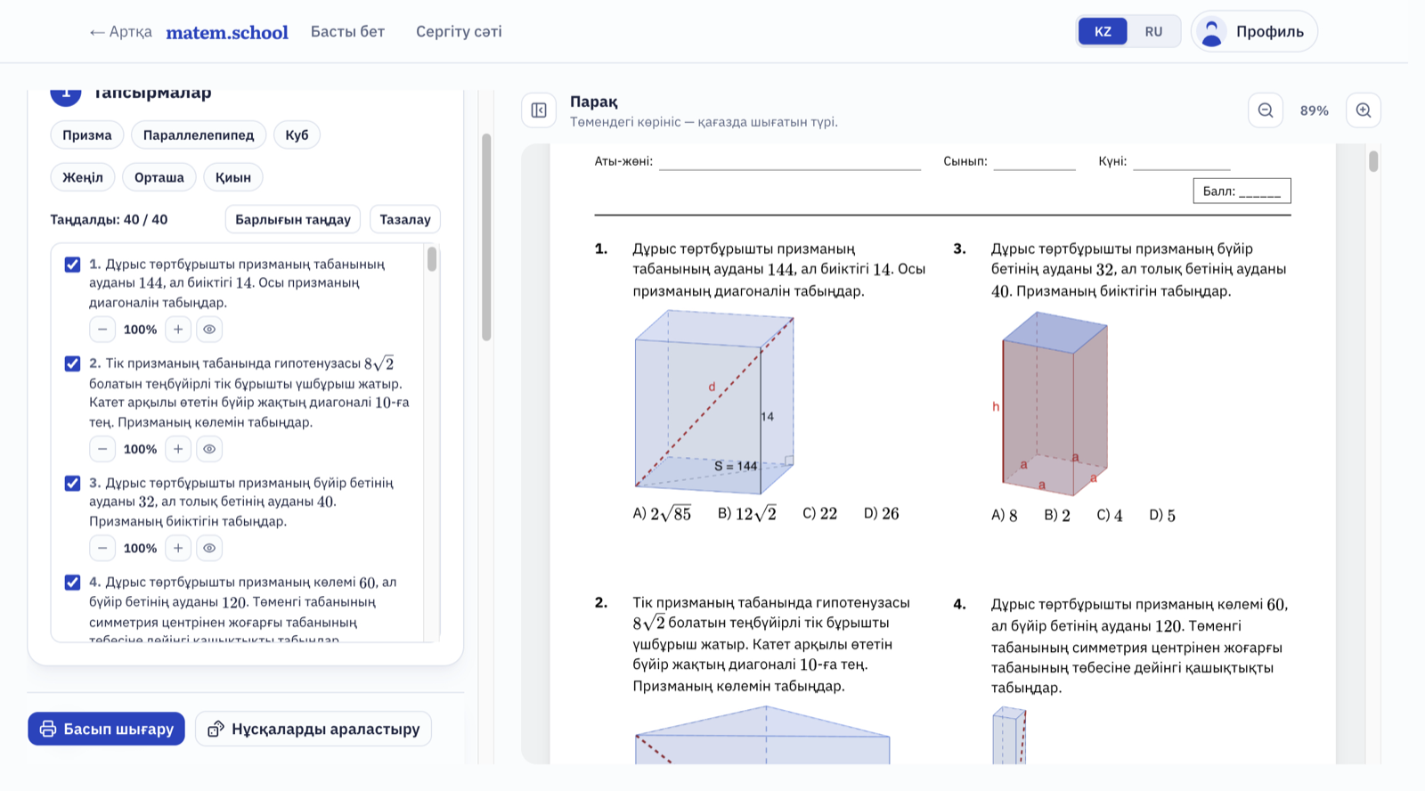Screen dimensions: 1425x791
Task: Toggle the checkbox for task 4
Action: pos(73,583)
